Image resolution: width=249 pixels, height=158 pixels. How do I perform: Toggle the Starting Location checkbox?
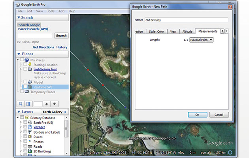25,64
